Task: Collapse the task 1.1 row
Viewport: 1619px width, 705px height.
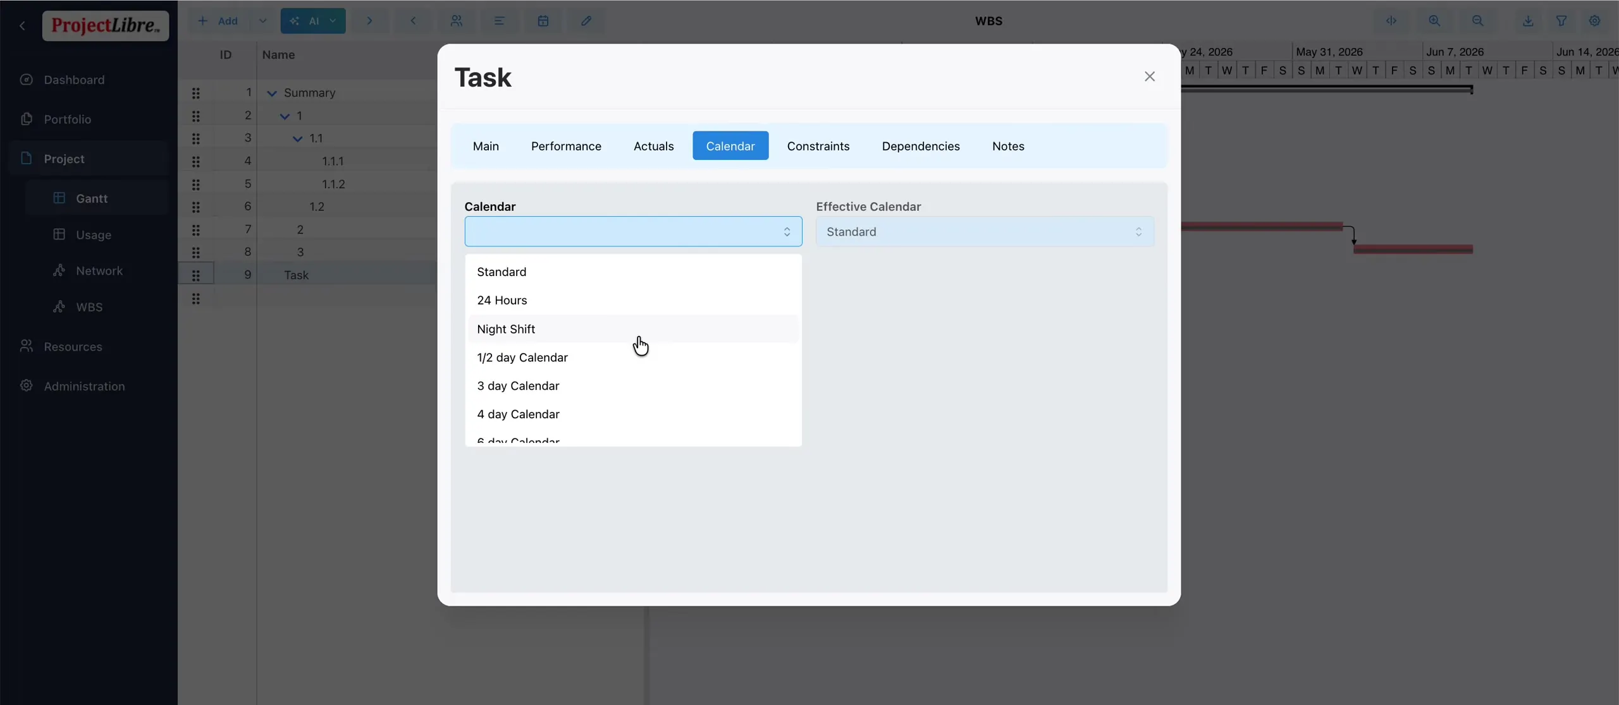Action: pos(297,139)
